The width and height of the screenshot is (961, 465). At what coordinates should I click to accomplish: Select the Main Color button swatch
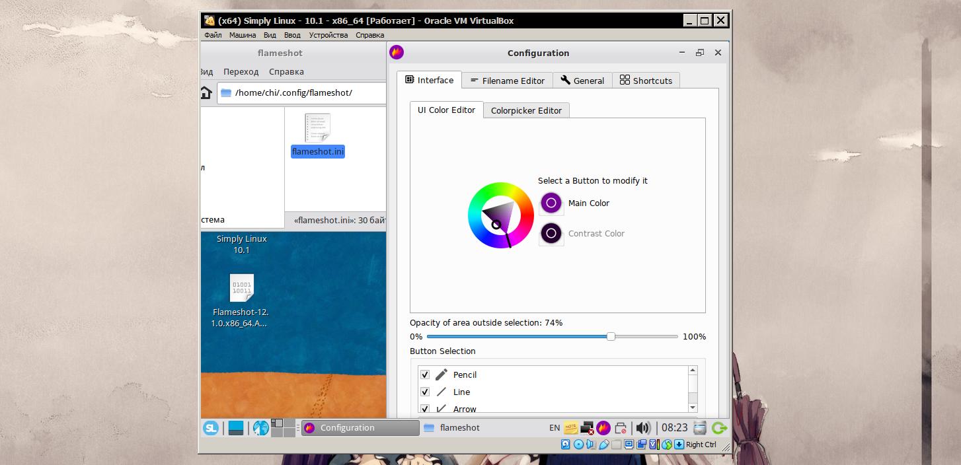(551, 203)
